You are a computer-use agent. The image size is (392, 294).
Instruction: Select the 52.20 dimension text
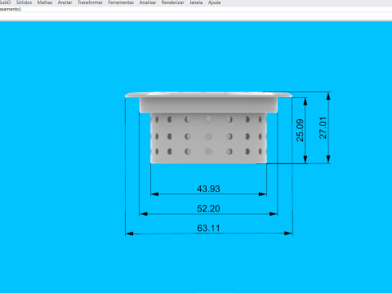click(x=208, y=208)
